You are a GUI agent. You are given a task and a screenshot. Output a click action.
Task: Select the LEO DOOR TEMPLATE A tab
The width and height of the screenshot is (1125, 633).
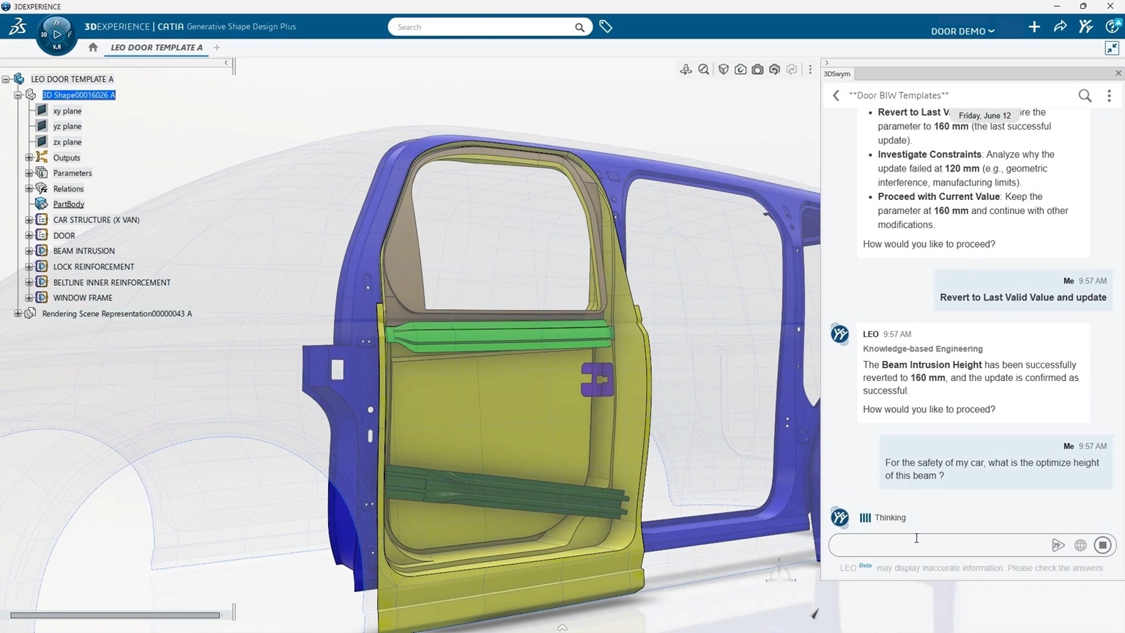pyautogui.click(x=156, y=48)
